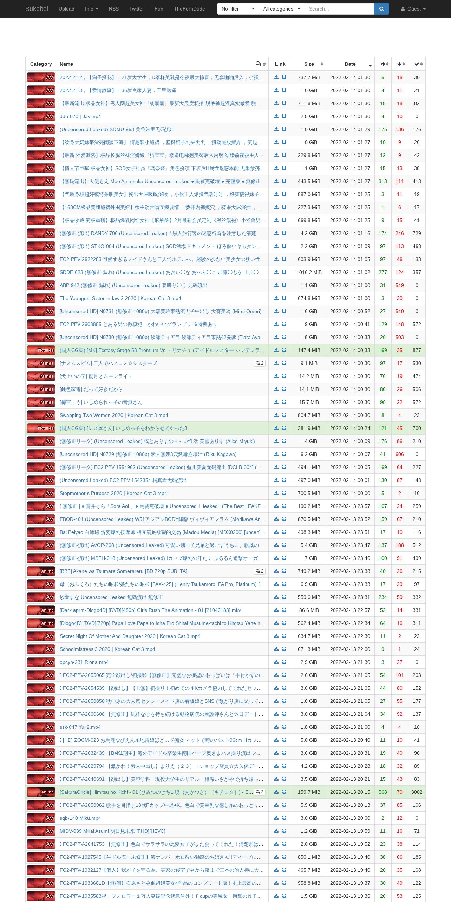Screen dimensions: 451x902
Task: Sort by comment count column
Action: (261, 64)
